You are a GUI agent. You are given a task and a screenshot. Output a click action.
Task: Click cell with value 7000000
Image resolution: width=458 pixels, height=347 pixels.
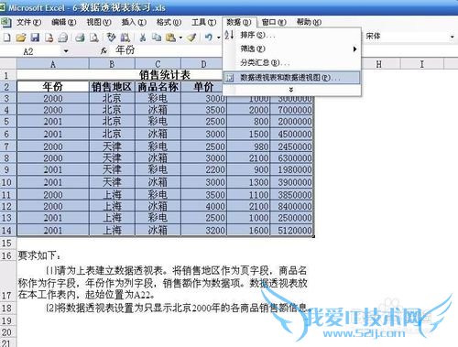pos(291,110)
